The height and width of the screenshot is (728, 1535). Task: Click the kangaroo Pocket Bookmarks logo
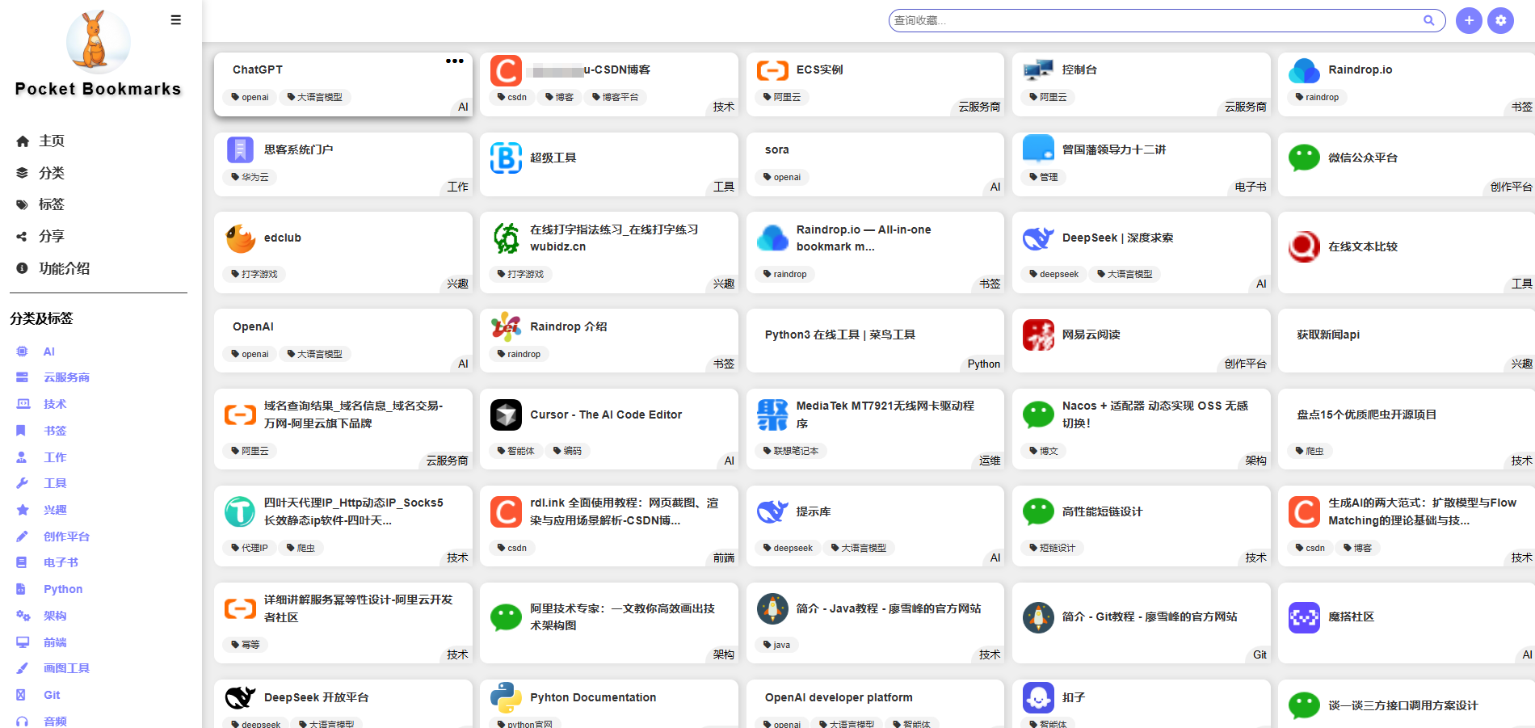click(98, 40)
